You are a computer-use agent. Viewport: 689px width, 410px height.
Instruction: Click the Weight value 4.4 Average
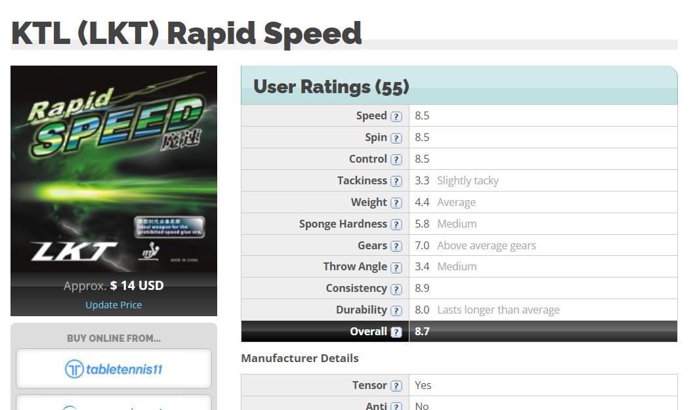(445, 202)
